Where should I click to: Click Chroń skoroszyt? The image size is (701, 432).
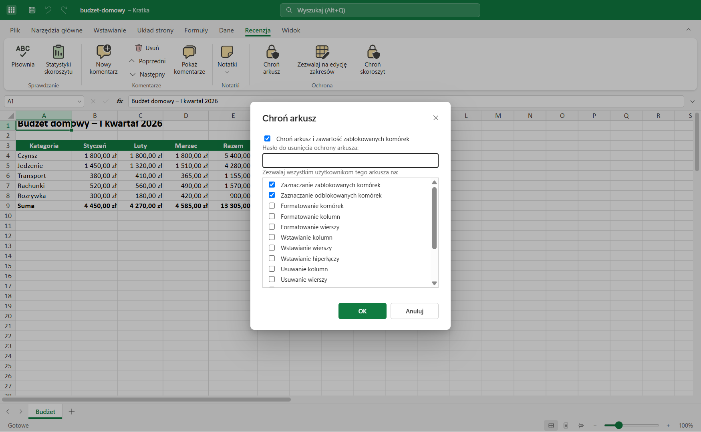373,60
